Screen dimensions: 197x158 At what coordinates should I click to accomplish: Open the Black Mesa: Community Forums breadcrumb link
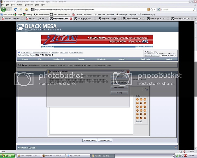(x=34, y=52)
